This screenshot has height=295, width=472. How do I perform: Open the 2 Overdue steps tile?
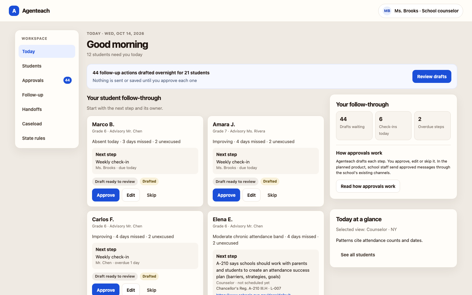click(x=432, y=126)
